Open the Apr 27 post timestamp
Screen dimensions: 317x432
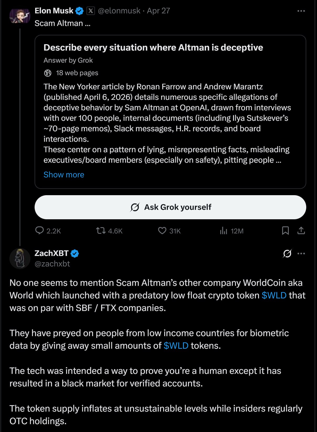pyautogui.click(x=158, y=11)
